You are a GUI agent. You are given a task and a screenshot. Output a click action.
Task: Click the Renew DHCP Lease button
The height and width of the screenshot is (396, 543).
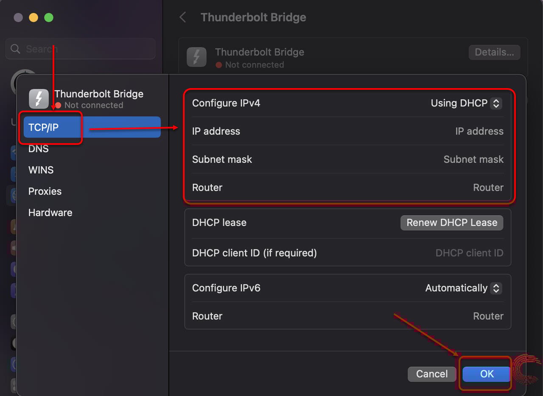pyautogui.click(x=452, y=223)
